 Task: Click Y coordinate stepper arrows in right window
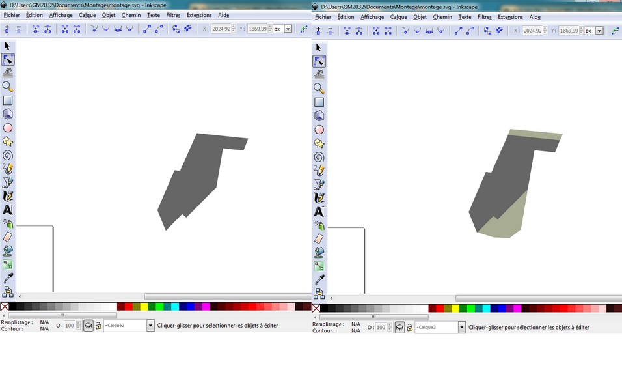tap(581, 31)
